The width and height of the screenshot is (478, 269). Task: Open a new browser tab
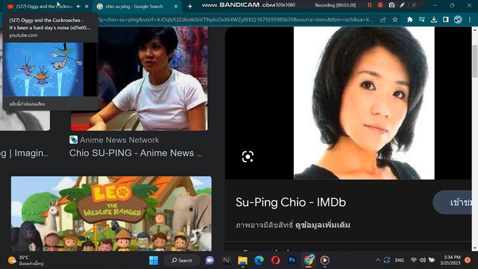pos(190,6)
